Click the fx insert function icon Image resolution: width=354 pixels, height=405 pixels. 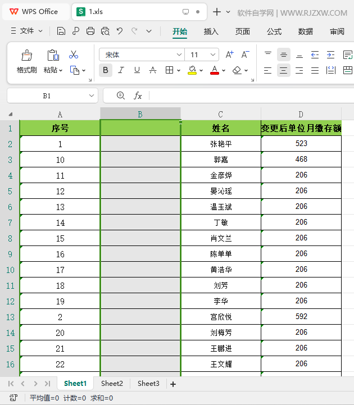pos(138,96)
